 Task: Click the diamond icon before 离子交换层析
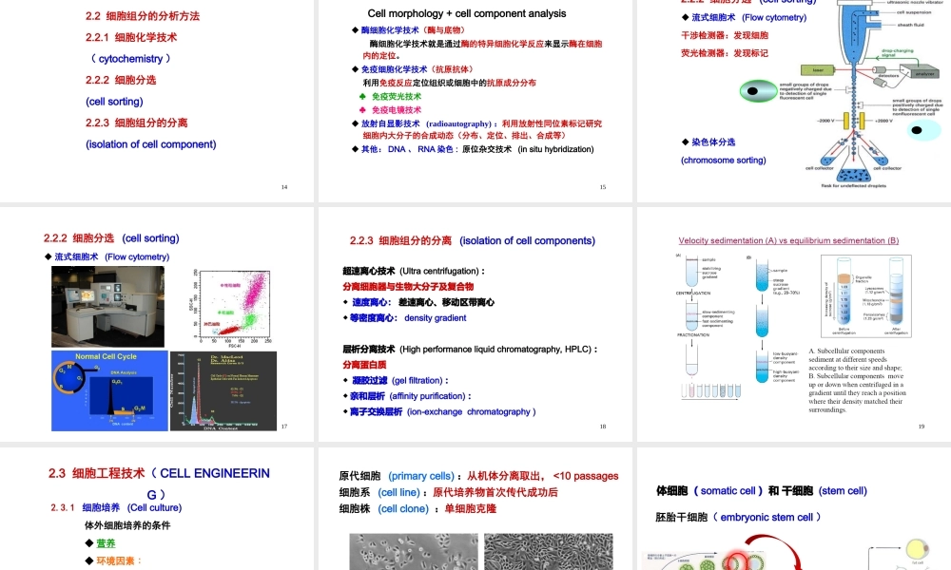[344, 411]
